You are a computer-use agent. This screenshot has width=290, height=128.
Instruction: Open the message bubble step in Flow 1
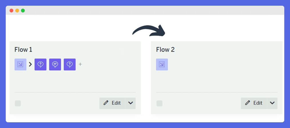click(55, 64)
